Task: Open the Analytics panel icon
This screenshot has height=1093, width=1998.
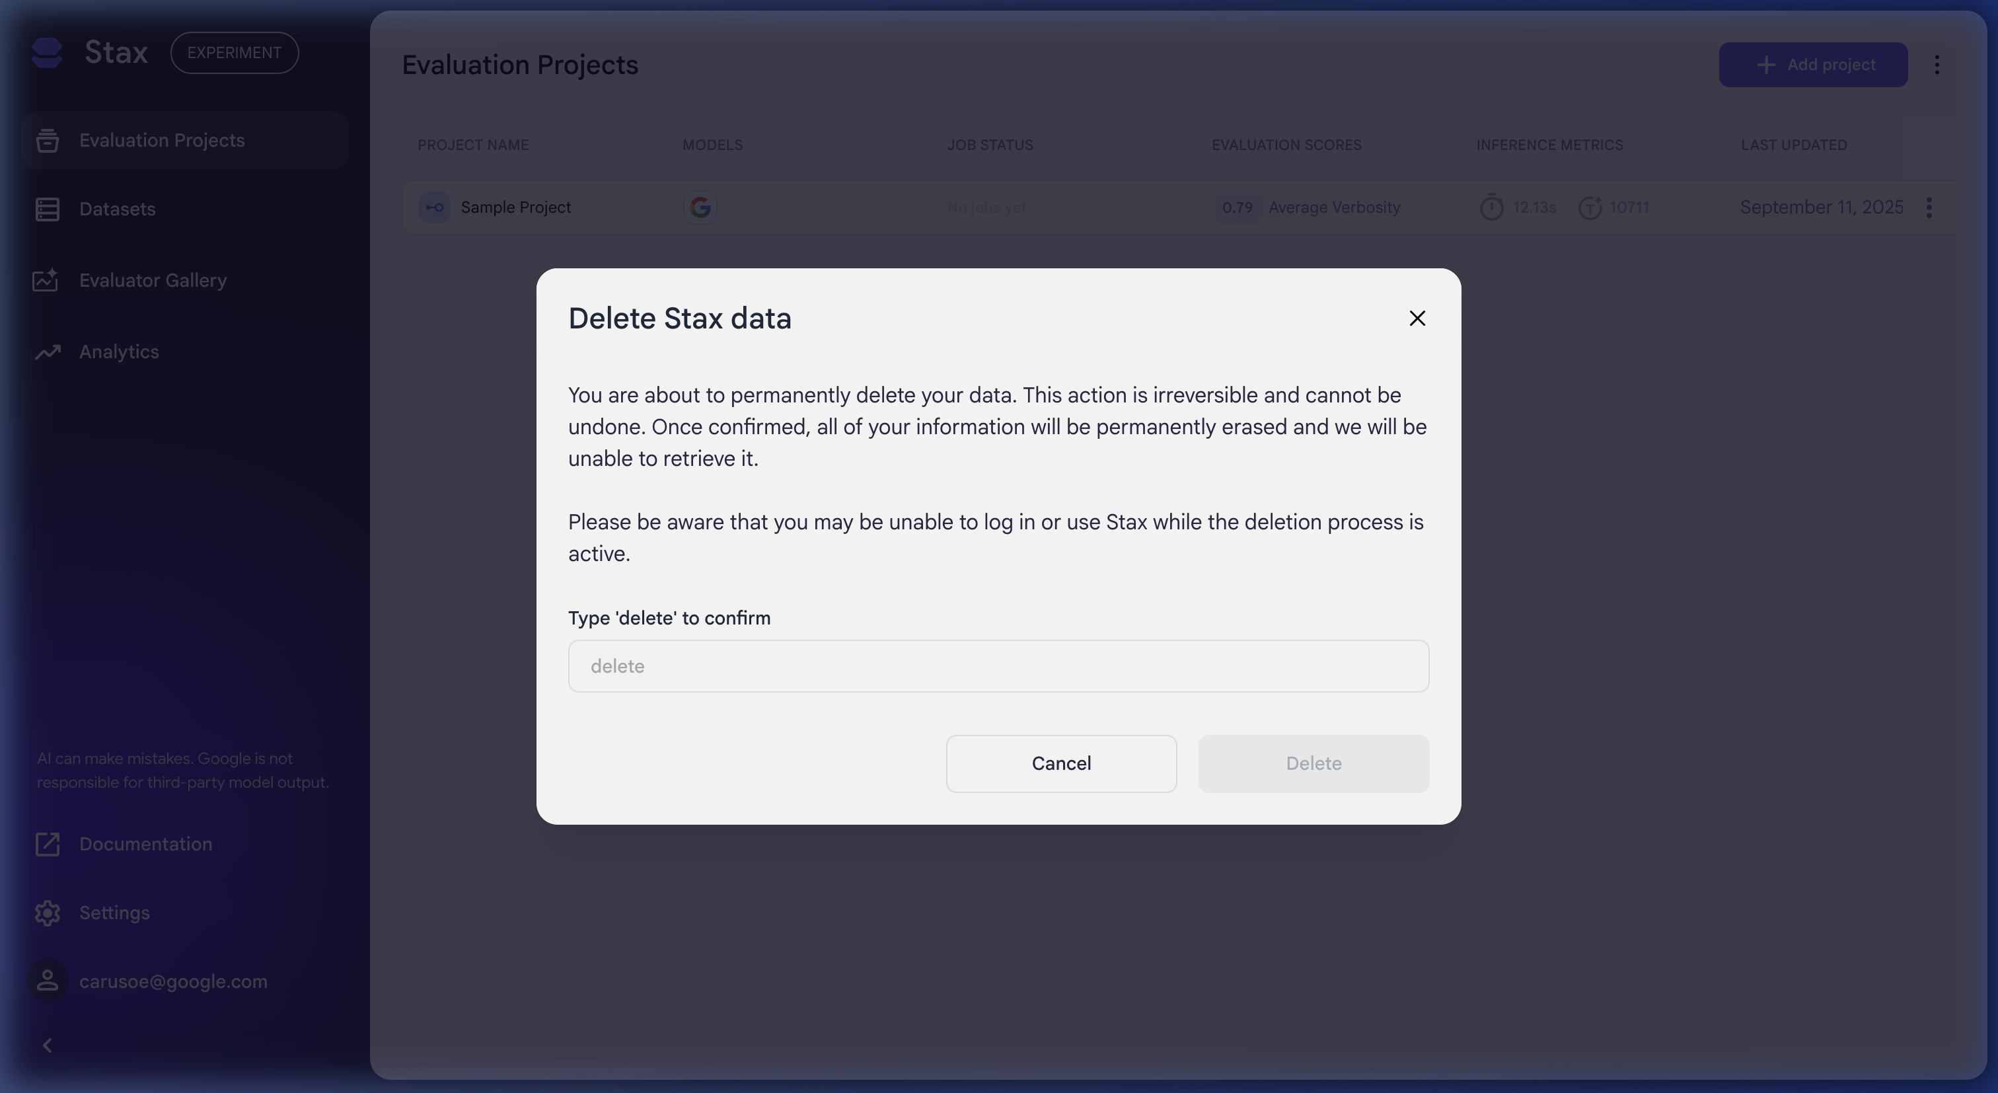Action: pyautogui.click(x=48, y=352)
